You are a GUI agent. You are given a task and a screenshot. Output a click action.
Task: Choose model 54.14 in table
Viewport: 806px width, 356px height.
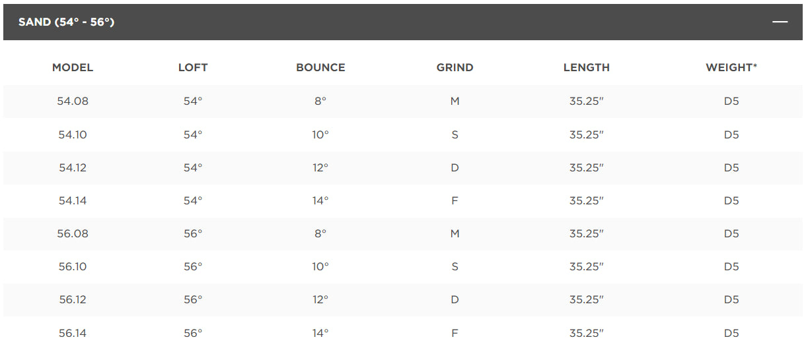pyautogui.click(x=73, y=200)
